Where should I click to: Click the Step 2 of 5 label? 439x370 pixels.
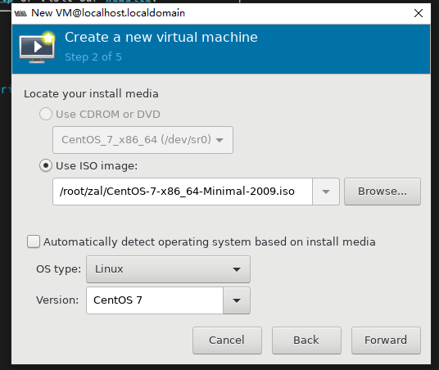tap(93, 57)
